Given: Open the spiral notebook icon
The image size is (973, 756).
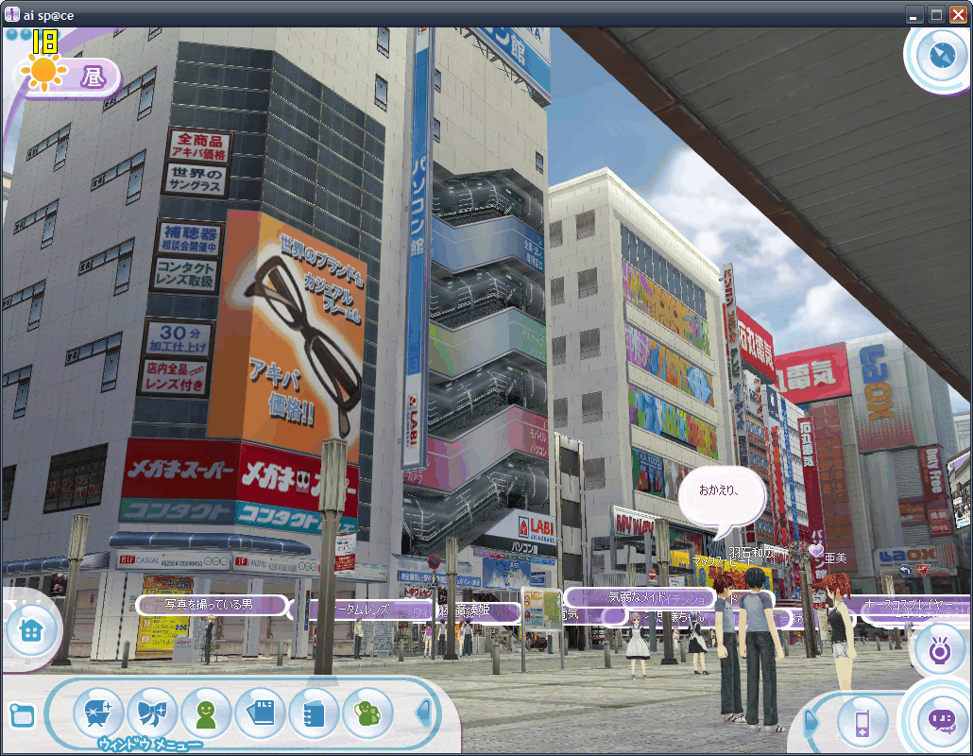Looking at the screenshot, I should pos(315,713).
